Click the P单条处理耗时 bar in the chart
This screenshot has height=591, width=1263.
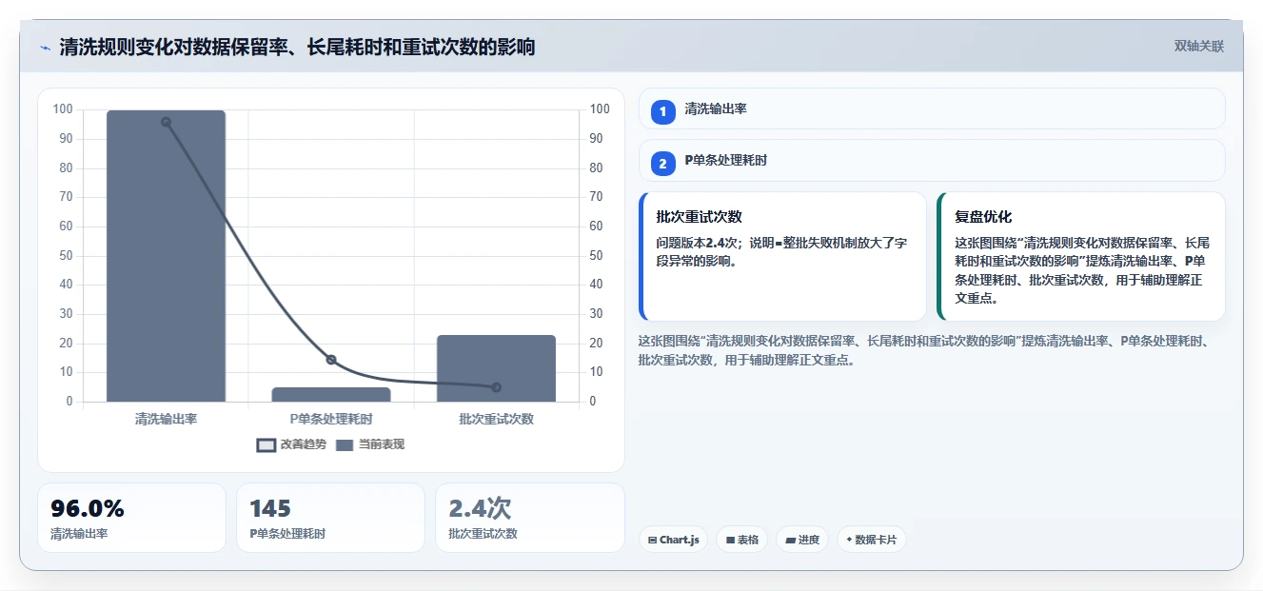click(x=331, y=394)
